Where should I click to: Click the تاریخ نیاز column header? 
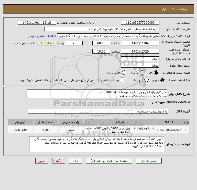20,122
